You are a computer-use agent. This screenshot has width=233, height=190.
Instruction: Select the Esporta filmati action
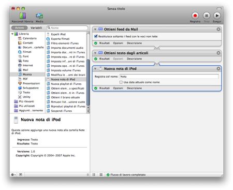tap(58, 39)
